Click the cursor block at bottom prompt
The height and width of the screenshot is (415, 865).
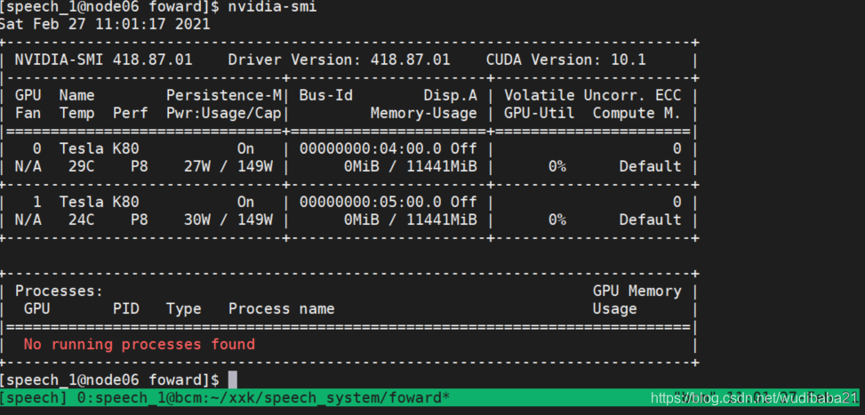(232, 379)
